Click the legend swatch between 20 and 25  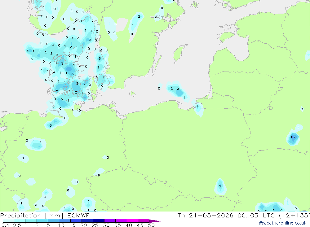(87, 221)
